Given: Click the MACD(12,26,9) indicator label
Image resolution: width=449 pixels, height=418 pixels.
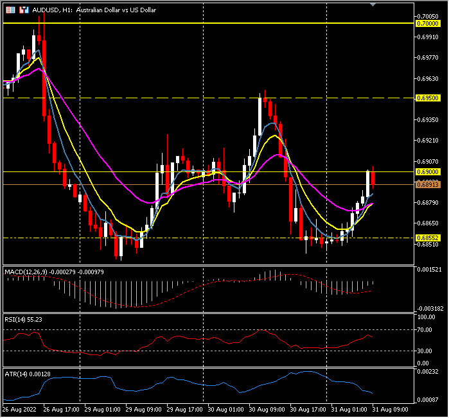Looking at the screenshot, I should tap(54, 272).
